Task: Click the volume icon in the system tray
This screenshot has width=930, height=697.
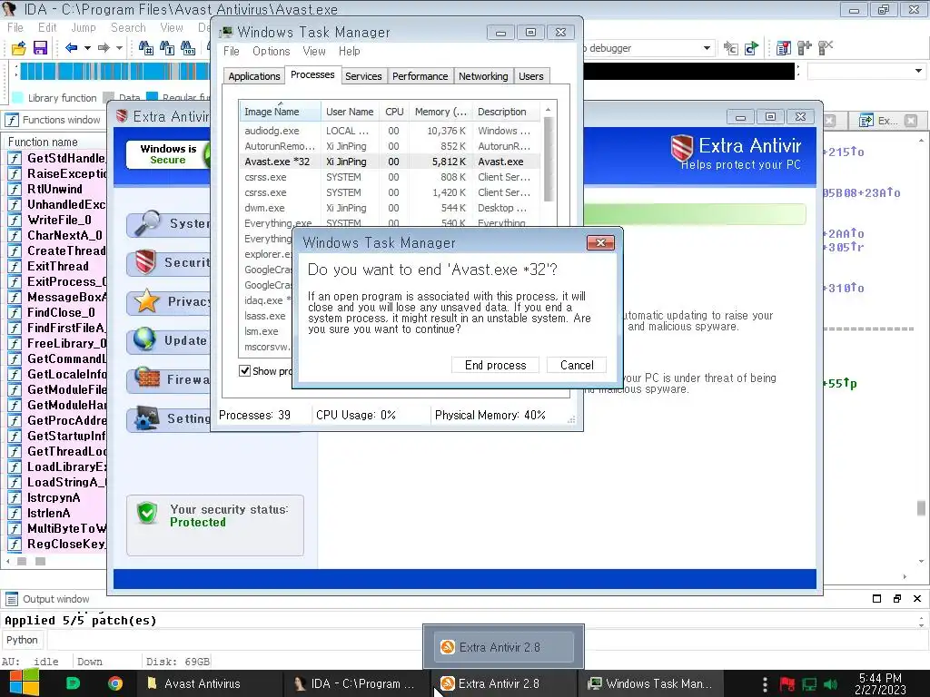Action: (x=831, y=684)
